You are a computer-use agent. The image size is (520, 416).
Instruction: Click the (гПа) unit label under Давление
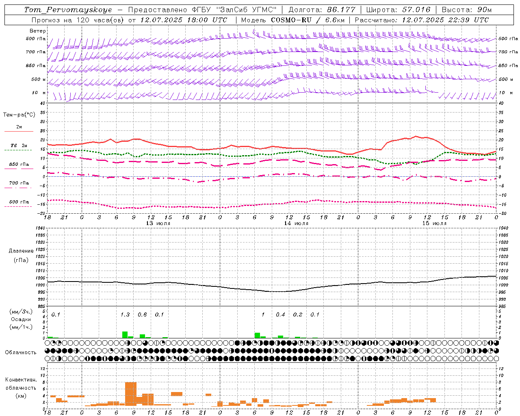21,260
